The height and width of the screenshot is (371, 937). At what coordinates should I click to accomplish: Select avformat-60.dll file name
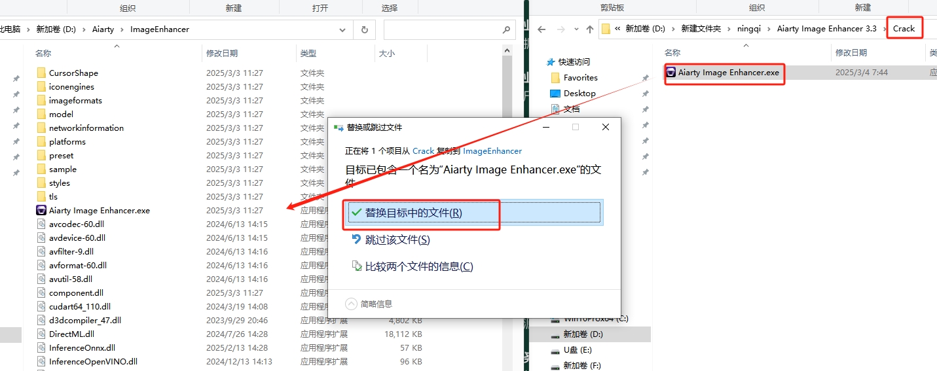pyautogui.click(x=78, y=265)
